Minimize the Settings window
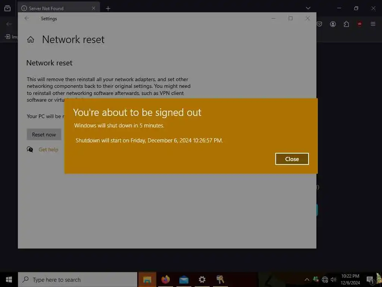The width and height of the screenshot is (382, 287). point(273,18)
